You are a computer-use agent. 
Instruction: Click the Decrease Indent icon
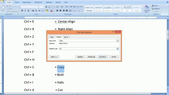71,7
